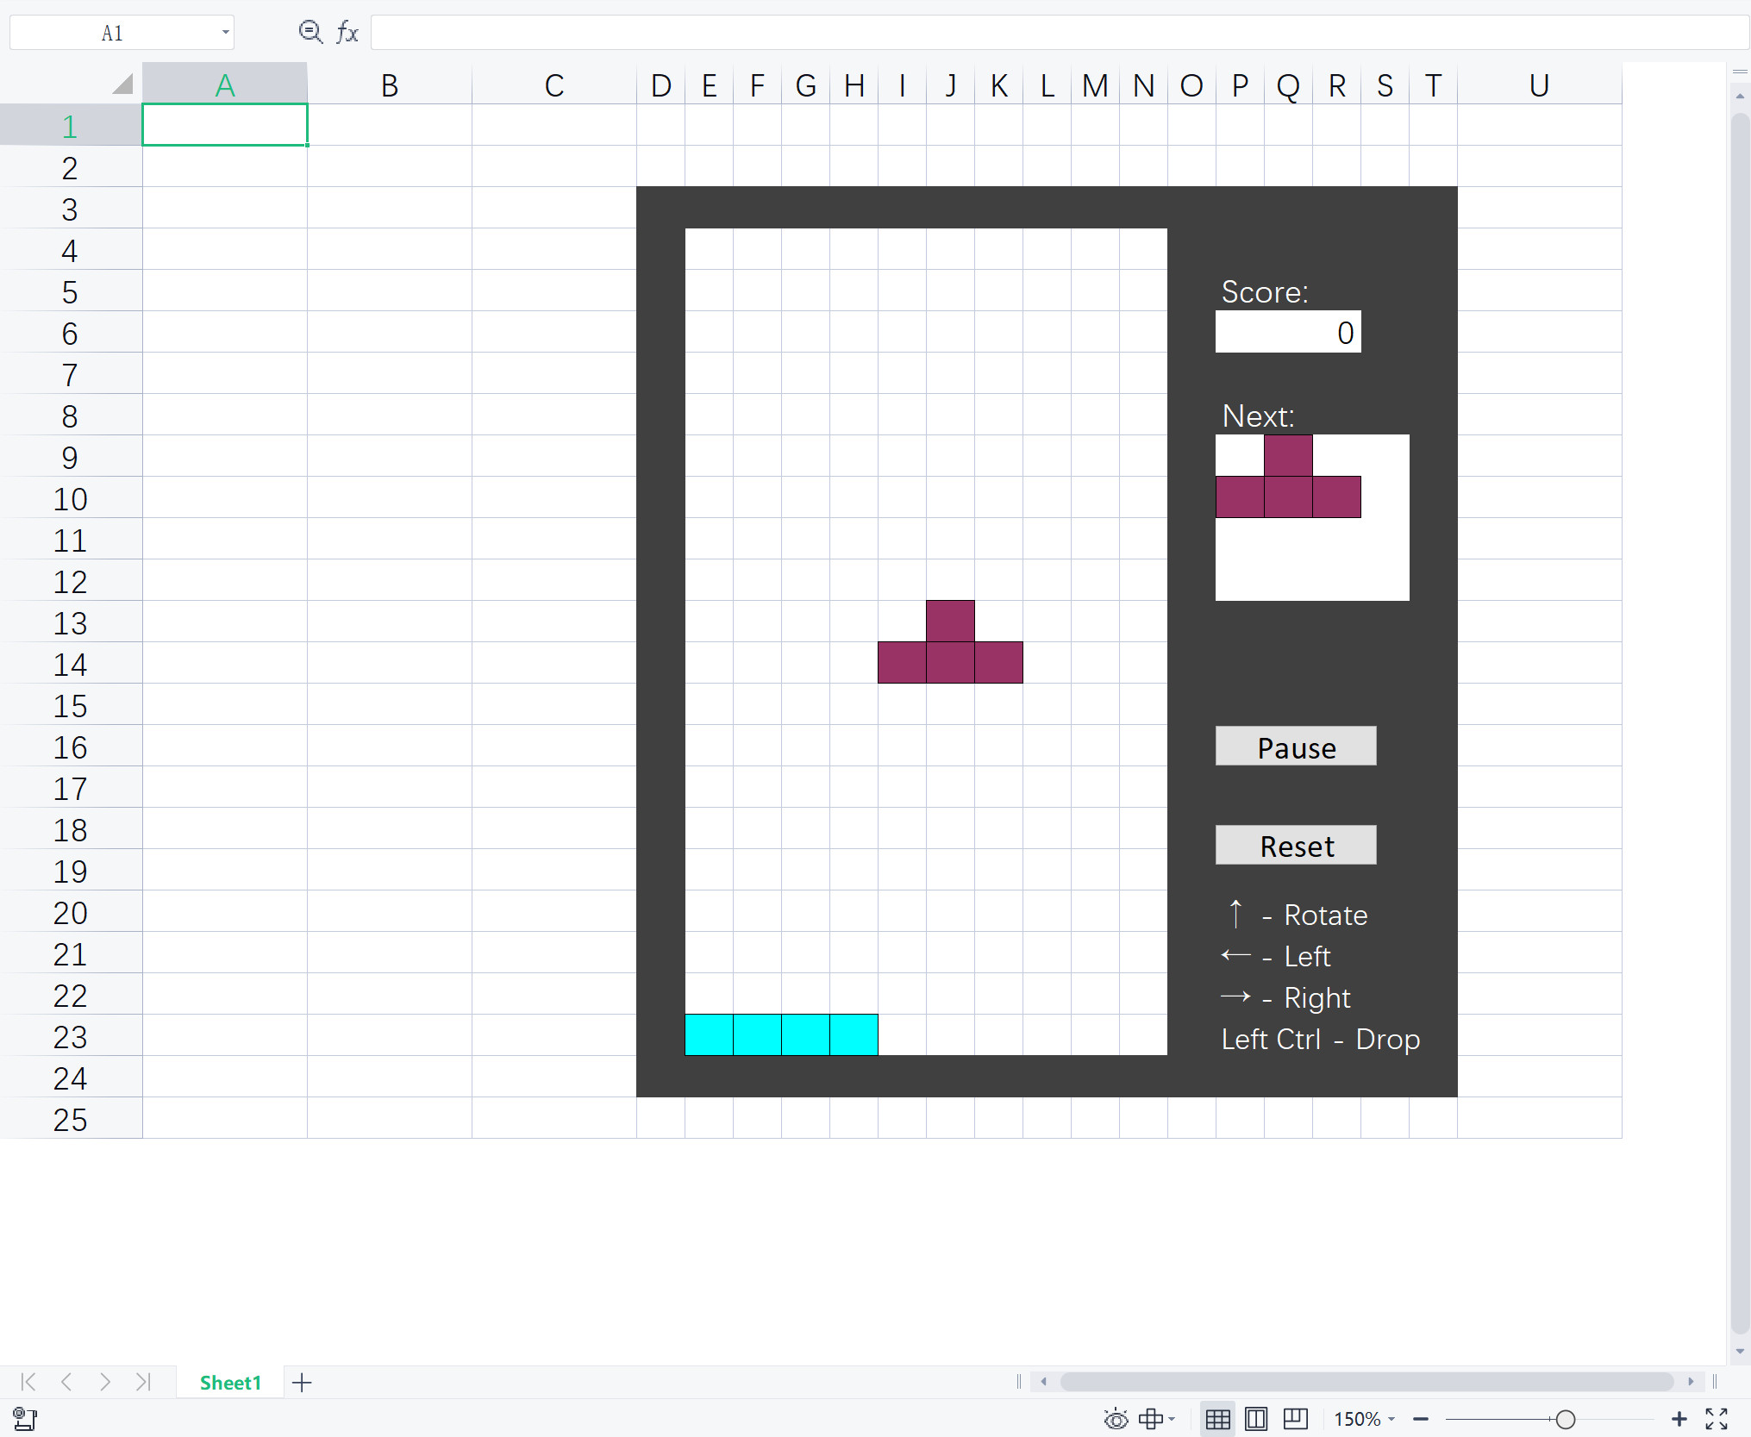
Task: Switch to normal grid view
Action: click(1217, 1418)
